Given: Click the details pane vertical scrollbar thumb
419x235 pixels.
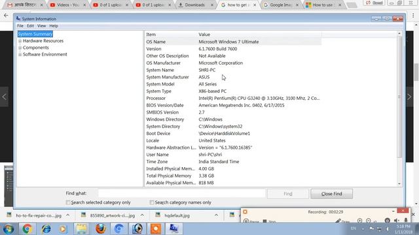Looking at the screenshot, I should click(x=399, y=97).
